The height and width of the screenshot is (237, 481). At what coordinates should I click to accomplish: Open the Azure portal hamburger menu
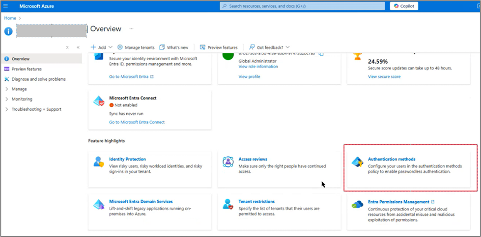(6, 6)
